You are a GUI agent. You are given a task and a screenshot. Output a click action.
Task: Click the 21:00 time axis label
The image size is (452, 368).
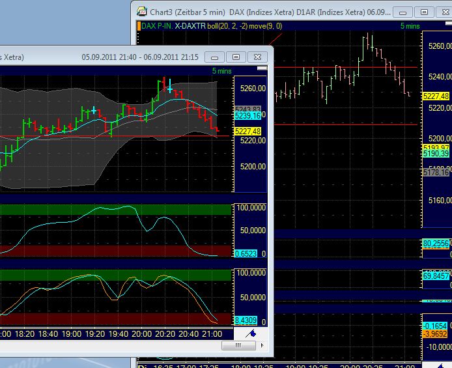212,334
